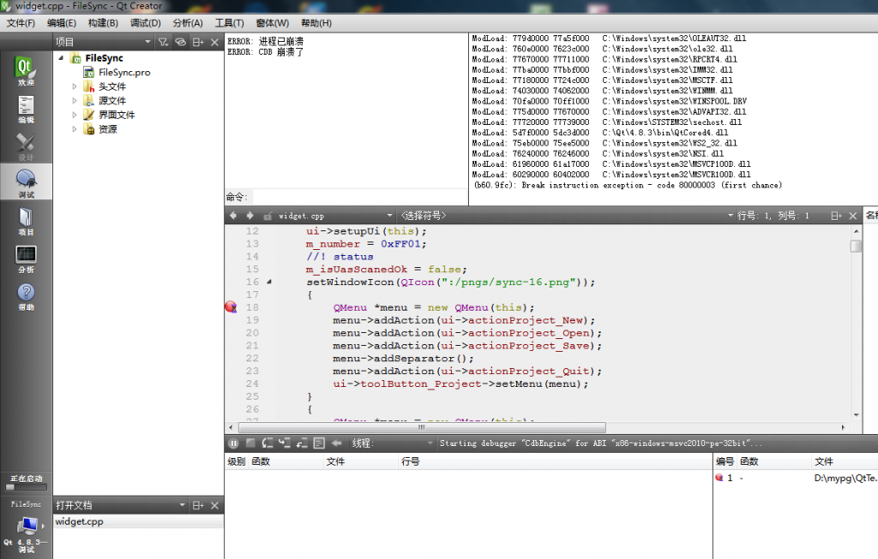
Task: Click the 级别 stack column header
Action: [x=237, y=461]
